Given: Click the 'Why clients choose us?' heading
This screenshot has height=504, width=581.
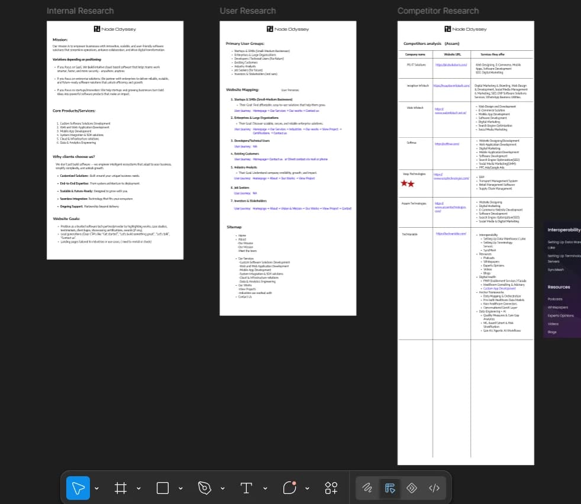Looking at the screenshot, I should click(74, 157).
